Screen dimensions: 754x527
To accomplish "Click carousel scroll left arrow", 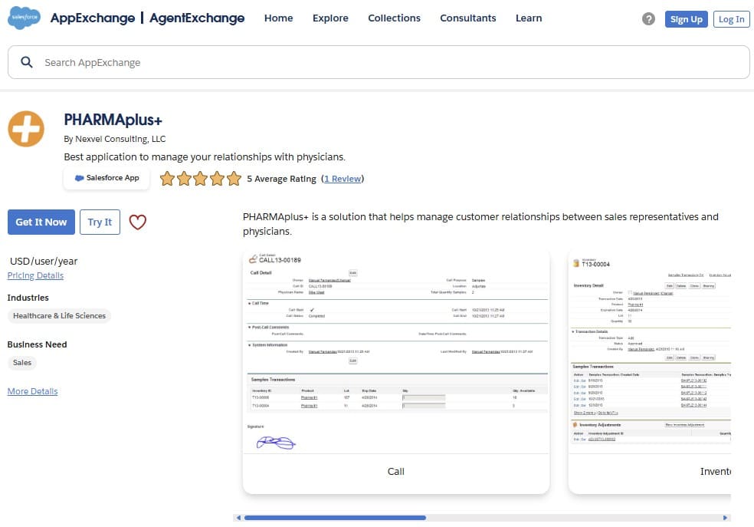I will (x=238, y=518).
